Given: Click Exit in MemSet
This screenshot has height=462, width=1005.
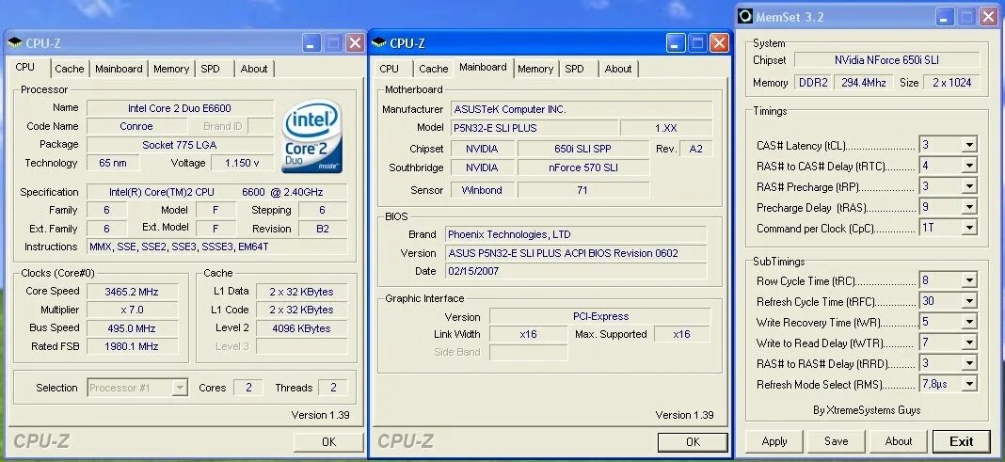Looking at the screenshot, I should pos(961,441).
